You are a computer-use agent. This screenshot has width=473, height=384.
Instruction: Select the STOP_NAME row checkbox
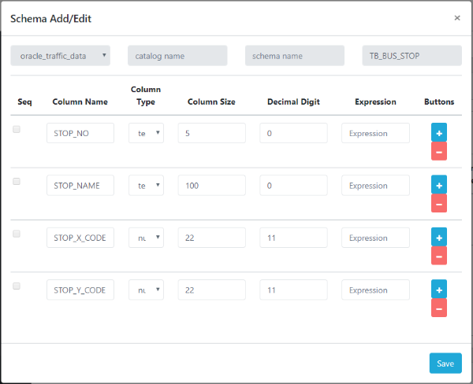pos(17,182)
